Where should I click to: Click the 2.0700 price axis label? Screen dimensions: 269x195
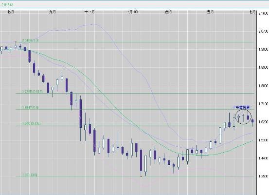pyautogui.click(x=263, y=31)
